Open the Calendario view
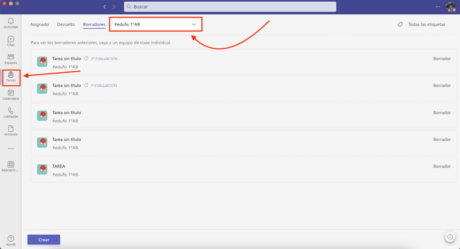460x249 pixels. (11, 95)
